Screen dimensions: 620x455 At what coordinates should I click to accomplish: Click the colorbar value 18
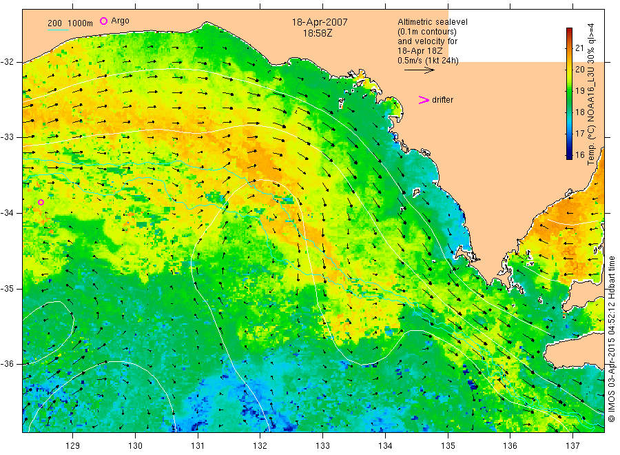[579, 112]
